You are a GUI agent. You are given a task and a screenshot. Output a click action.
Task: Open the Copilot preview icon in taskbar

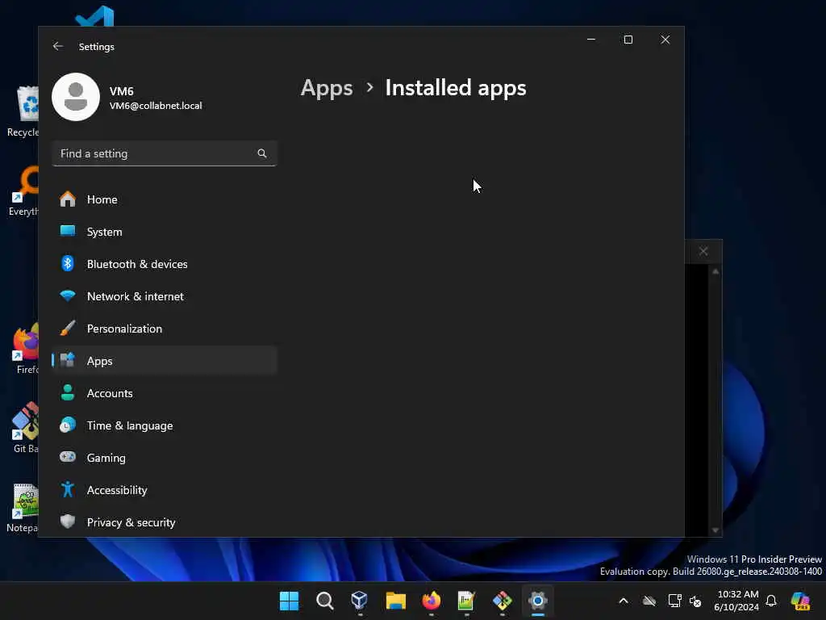[x=800, y=601]
